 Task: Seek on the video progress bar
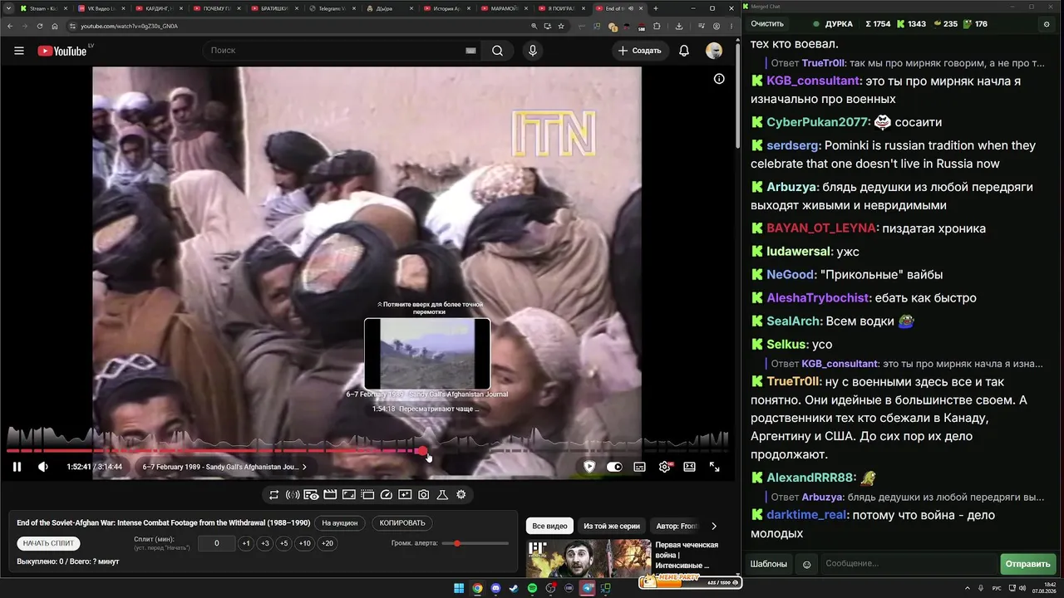[x=367, y=451]
